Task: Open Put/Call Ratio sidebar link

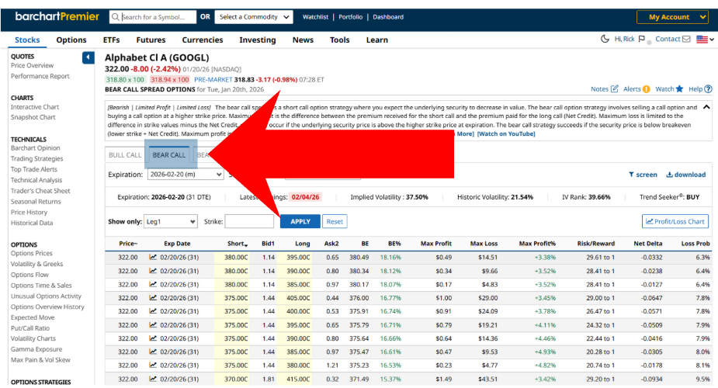Action: (29, 328)
